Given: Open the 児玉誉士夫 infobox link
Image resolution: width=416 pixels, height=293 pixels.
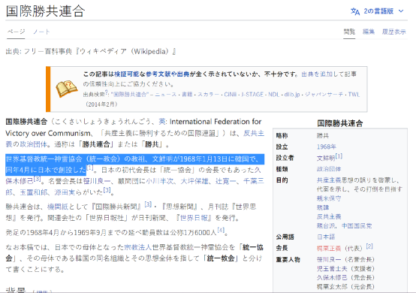Looking at the screenshot, I should (332, 269).
